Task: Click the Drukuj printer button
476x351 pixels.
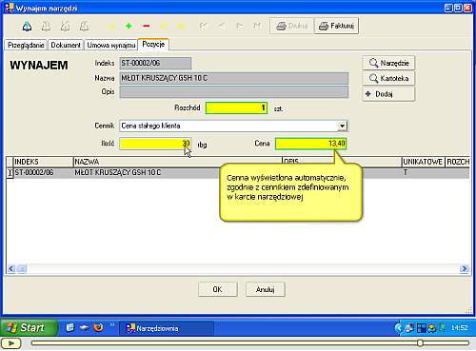Action: (x=292, y=26)
